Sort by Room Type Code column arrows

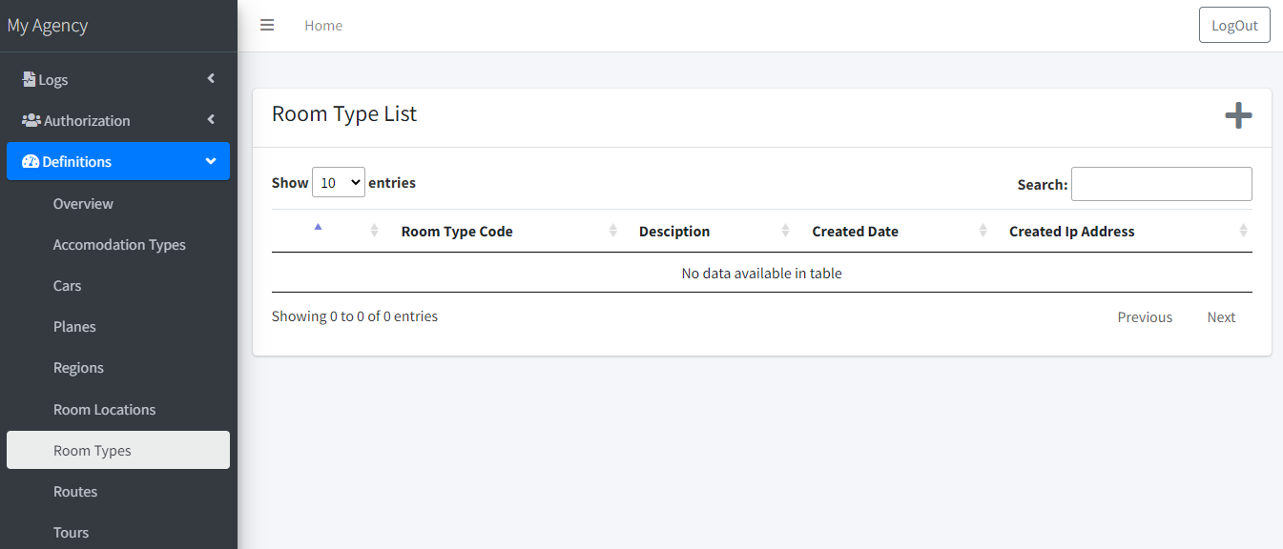pyautogui.click(x=613, y=231)
